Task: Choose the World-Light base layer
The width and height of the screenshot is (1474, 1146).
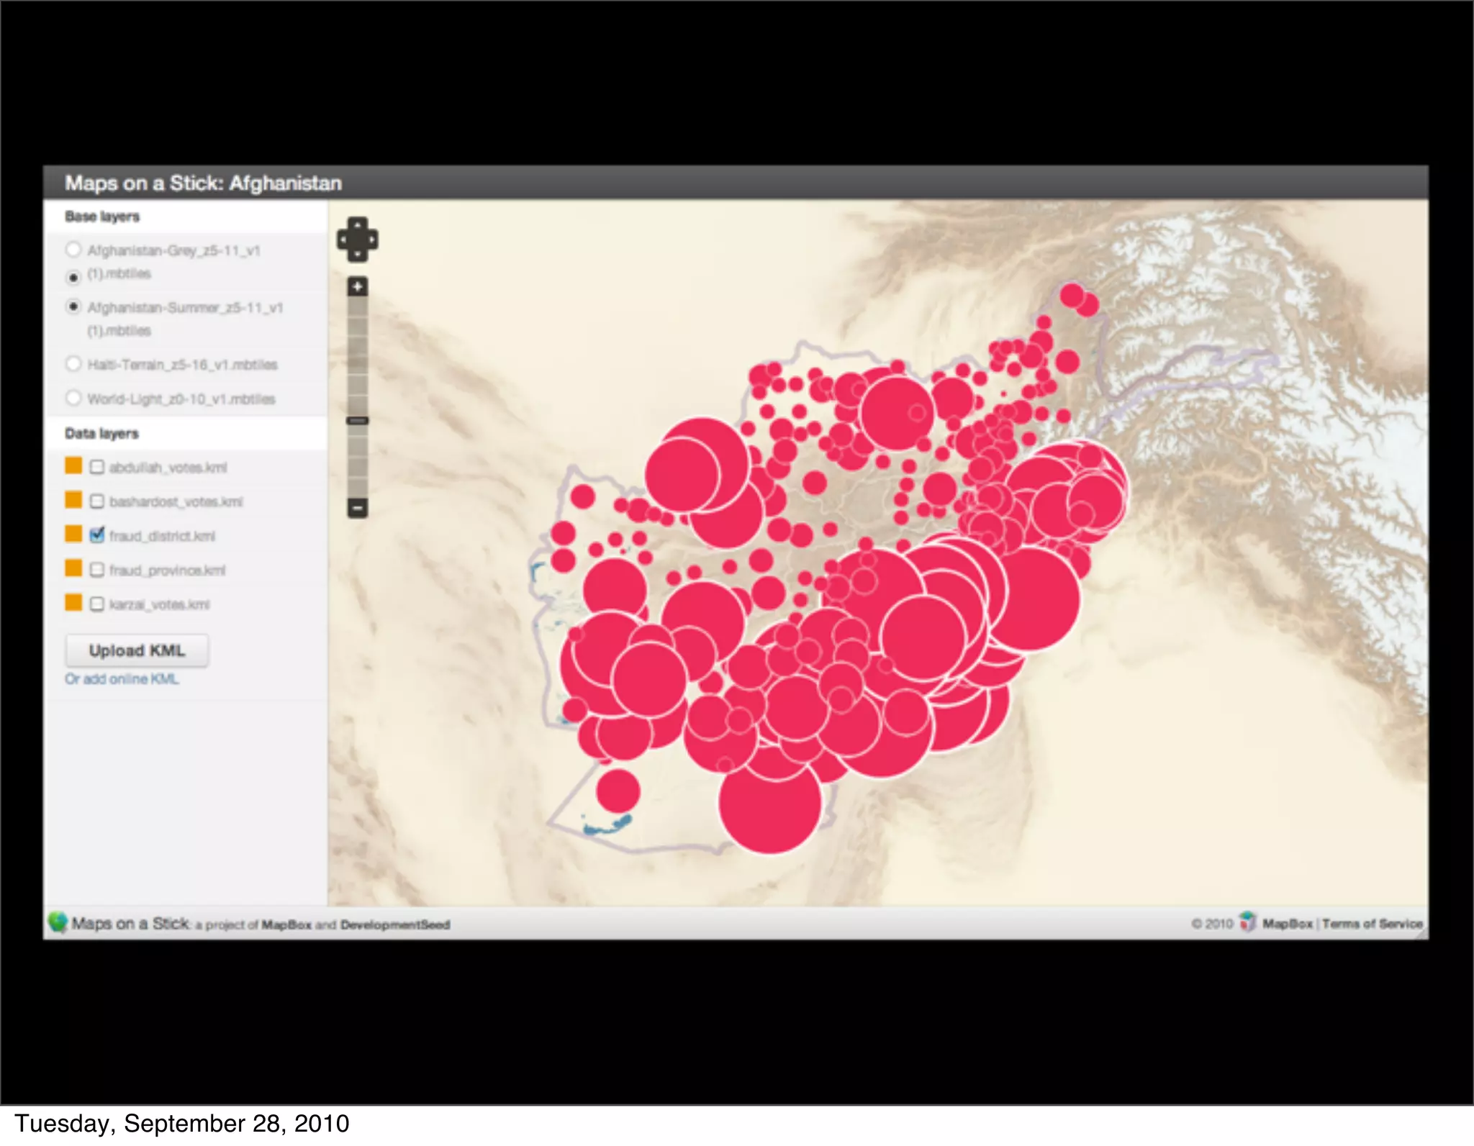Action: 73,398
